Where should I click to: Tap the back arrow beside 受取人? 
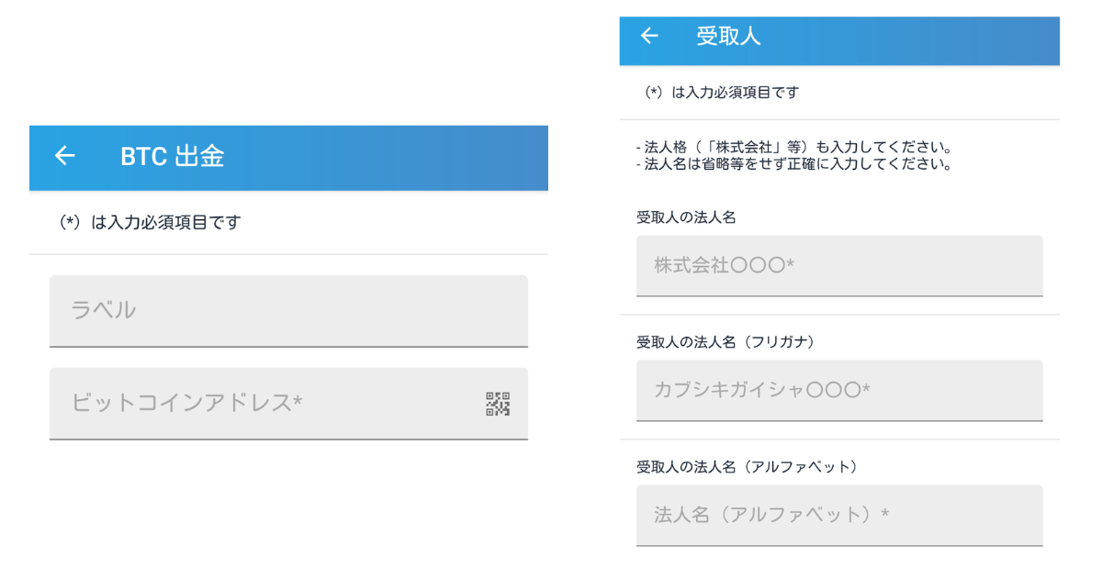649,36
